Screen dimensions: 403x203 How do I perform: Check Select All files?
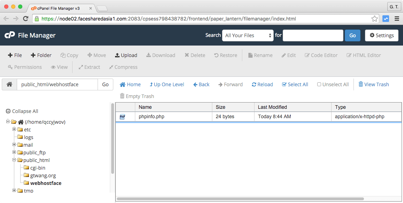pos(295,84)
